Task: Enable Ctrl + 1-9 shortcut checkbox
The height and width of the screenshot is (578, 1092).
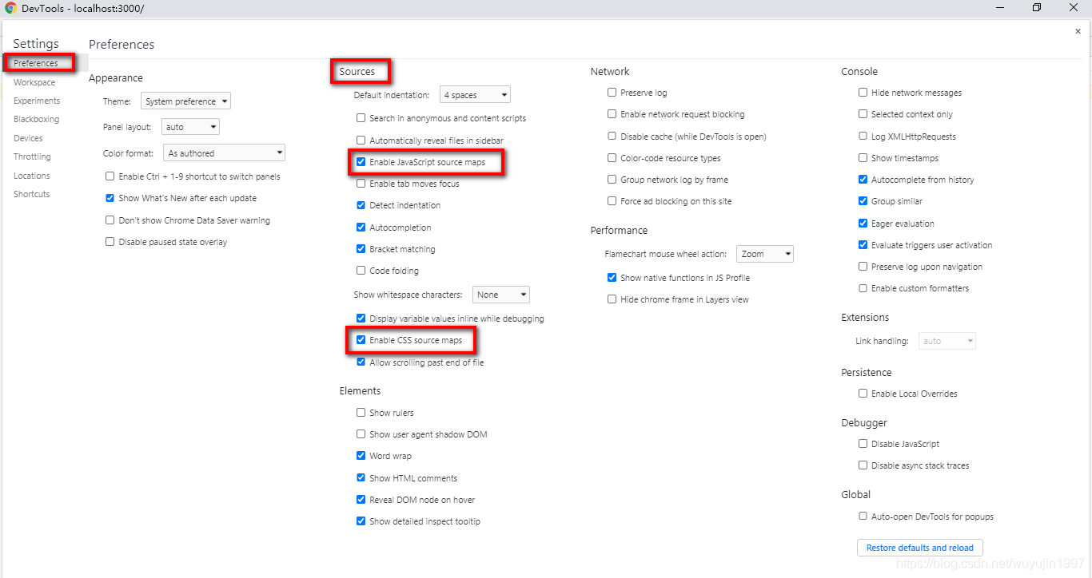Action: tap(110, 176)
